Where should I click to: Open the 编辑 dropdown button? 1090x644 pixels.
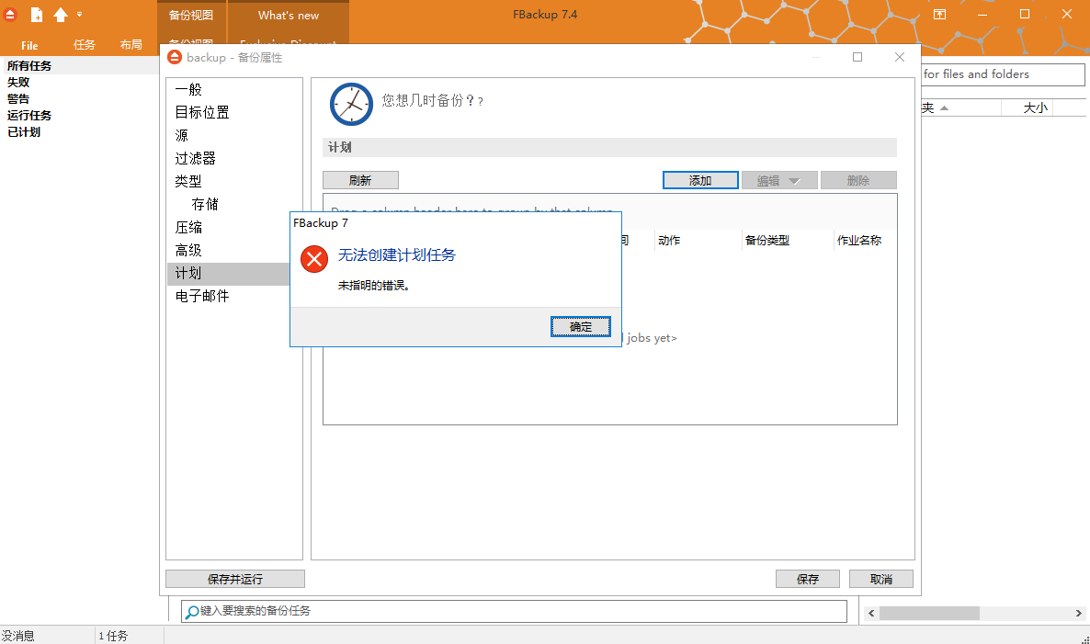coord(778,181)
